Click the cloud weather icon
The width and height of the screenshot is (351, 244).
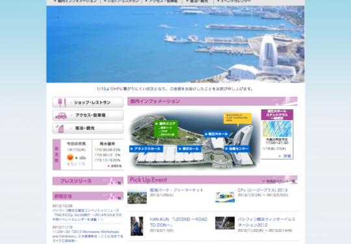[83, 158]
